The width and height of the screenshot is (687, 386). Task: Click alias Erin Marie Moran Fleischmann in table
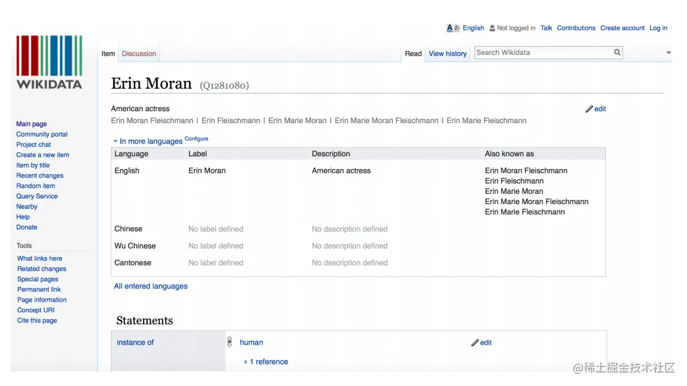[536, 202]
